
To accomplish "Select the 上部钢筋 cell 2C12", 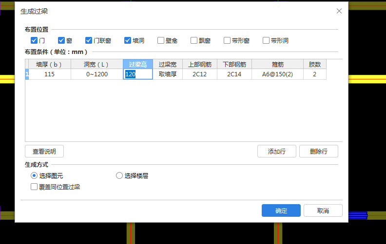I will tap(200, 74).
